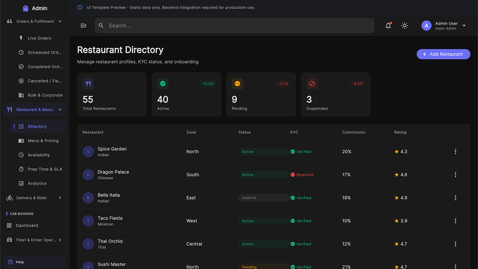Click the Help button in sidebar
Screen dimensions: 478x269
click(35, 262)
